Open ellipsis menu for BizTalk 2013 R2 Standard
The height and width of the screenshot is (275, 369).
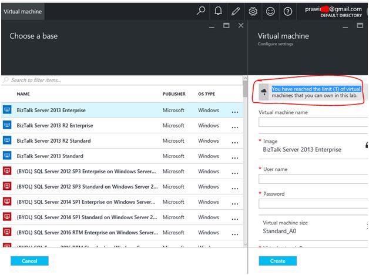(235, 143)
